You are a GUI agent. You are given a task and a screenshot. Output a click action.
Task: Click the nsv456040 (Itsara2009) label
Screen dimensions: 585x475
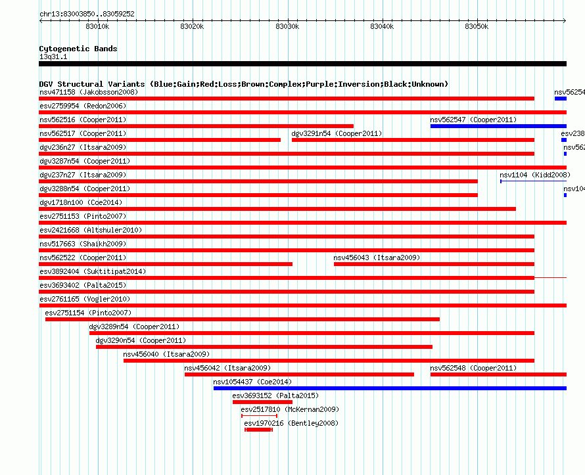click(x=166, y=354)
